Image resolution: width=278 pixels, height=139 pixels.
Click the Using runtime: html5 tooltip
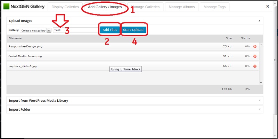(125, 69)
